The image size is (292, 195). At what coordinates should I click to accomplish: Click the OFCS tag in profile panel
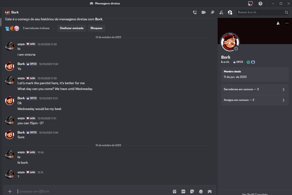[238, 62]
